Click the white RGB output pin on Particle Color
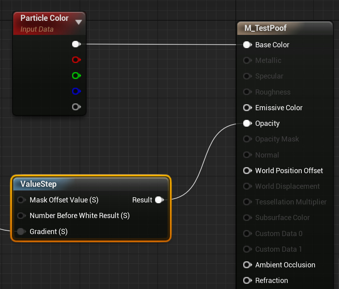Image resolution: width=339 pixels, height=289 pixels. 76,44
